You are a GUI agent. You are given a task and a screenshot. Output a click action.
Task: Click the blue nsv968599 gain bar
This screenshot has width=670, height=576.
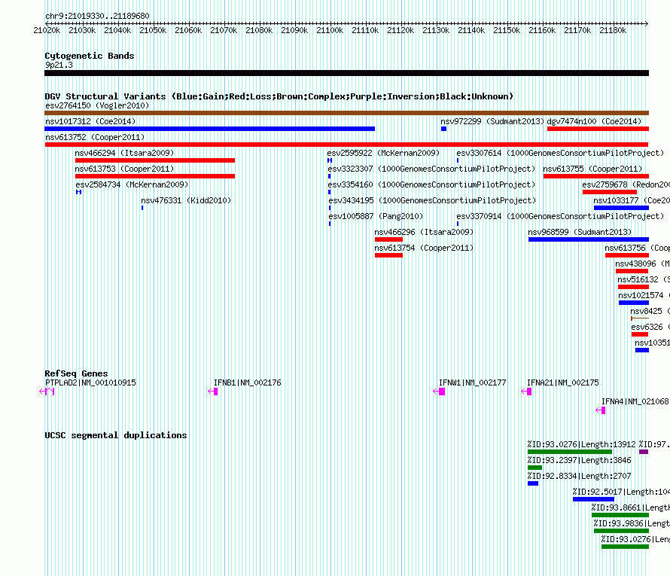click(589, 239)
